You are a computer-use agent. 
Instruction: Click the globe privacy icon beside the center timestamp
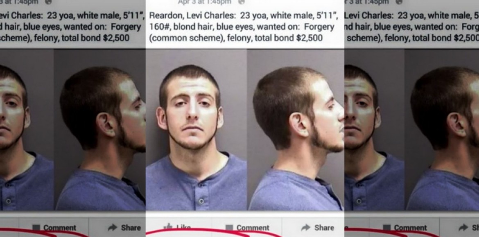tap(241, 2)
